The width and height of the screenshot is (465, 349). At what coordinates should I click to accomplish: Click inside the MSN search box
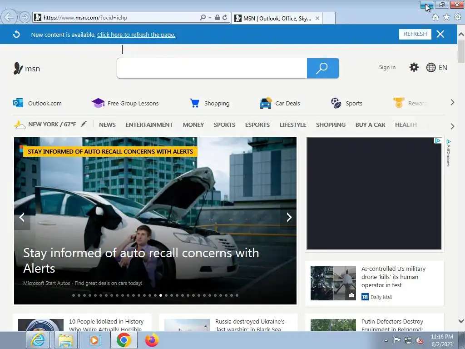point(212,68)
